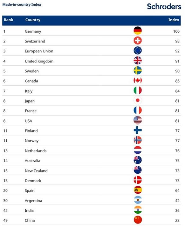Screen dimensions: 185x227
Task: Click the Japan flag icon
Action: (x=137, y=100)
